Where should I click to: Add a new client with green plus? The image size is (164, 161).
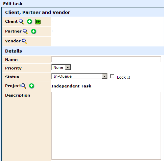(x=29, y=21)
